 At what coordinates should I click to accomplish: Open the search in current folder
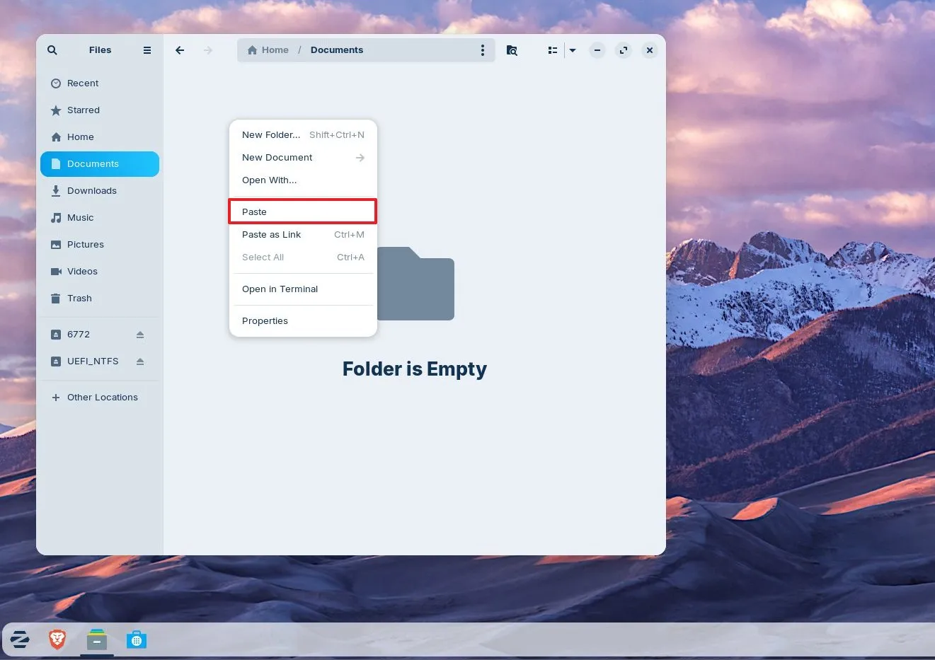click(x=52, y=50)
